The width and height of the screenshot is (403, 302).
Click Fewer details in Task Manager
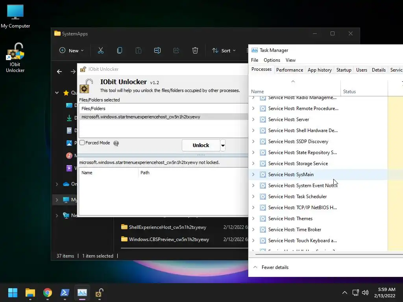pyautogui.click(x=271, y=267)
